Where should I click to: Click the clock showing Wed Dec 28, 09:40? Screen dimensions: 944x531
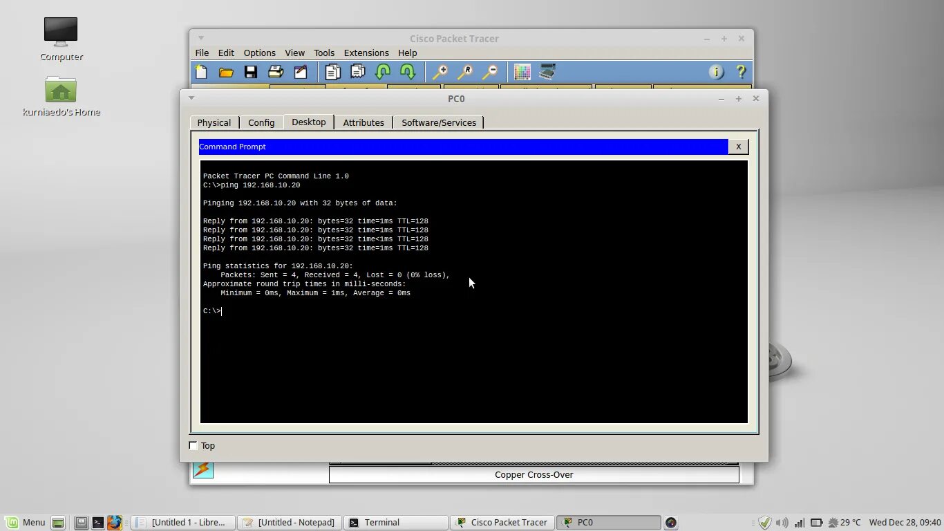(x=905, y=523)
